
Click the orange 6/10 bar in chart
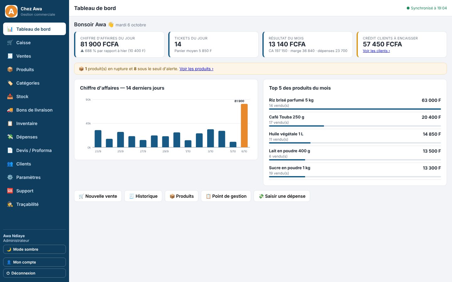[244, 125]
